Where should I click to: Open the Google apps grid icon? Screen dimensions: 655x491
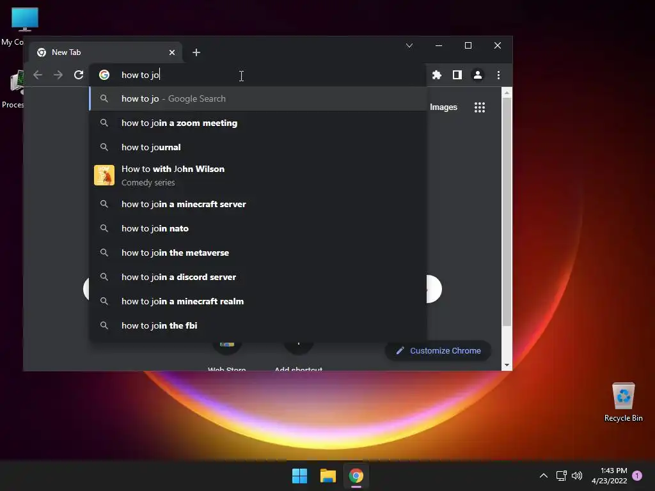[x=480, y=107]
